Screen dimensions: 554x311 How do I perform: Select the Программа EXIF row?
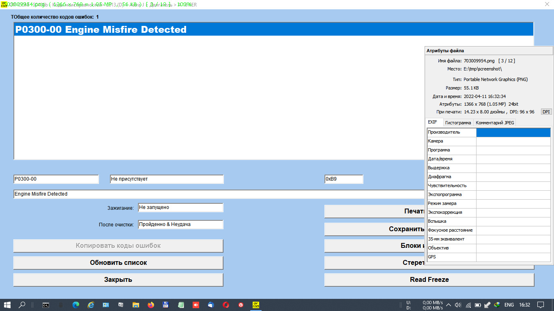pyautogui.click(x=489, y=150)
